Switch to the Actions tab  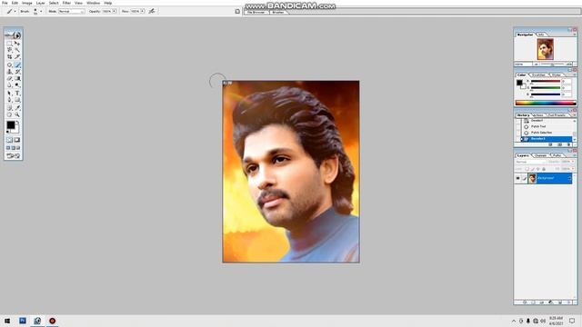pyautogui.click(x=537, y=115)
